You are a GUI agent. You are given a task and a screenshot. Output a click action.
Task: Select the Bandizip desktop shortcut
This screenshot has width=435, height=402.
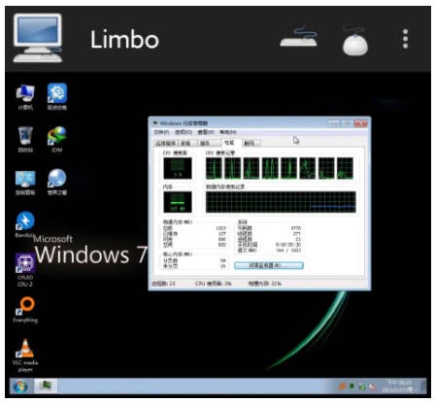pyautogui.click(x=25, y=224)
